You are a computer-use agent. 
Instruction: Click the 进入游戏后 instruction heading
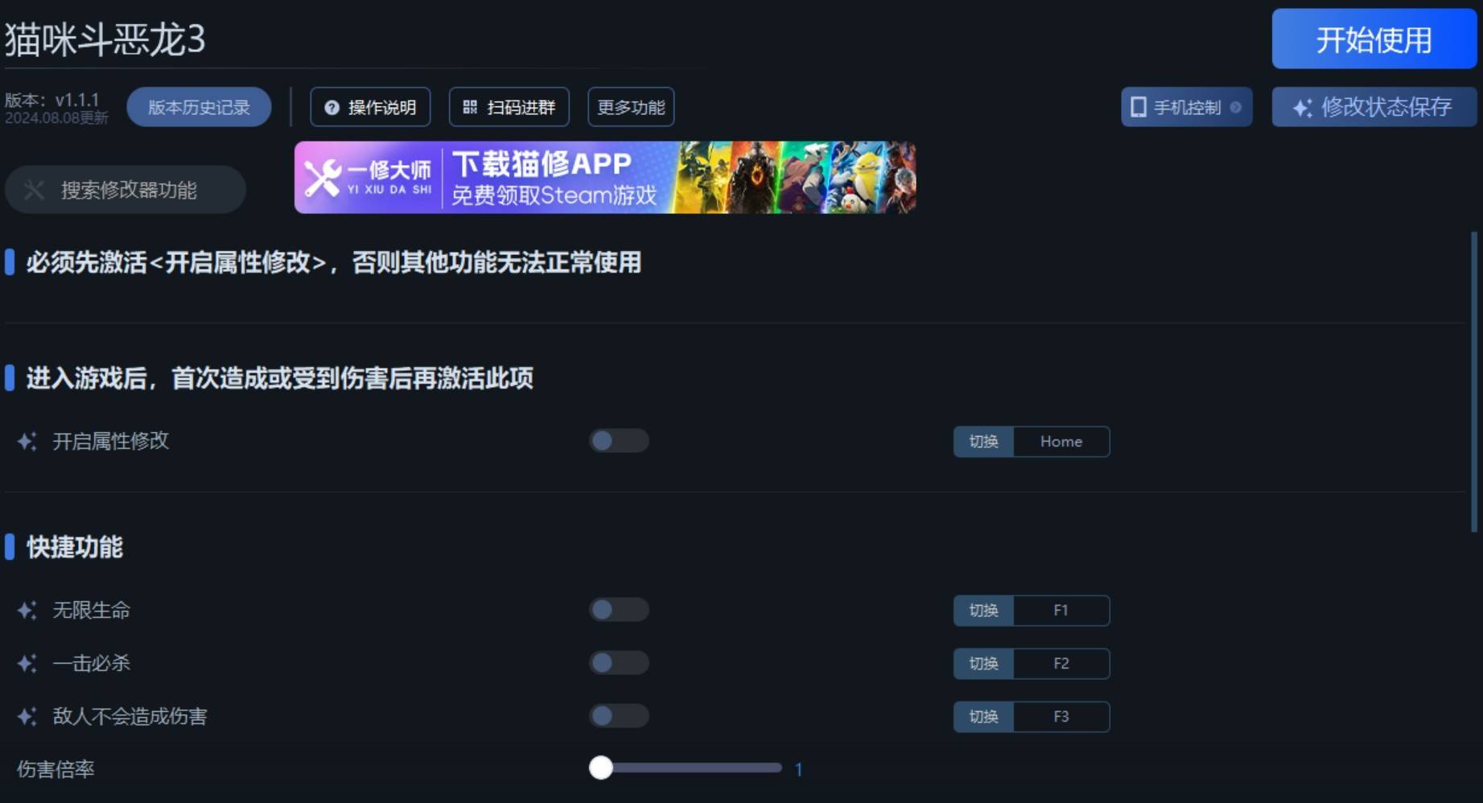279,378
